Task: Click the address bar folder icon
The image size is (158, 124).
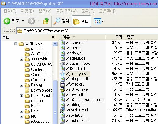Action: point(20,31)
